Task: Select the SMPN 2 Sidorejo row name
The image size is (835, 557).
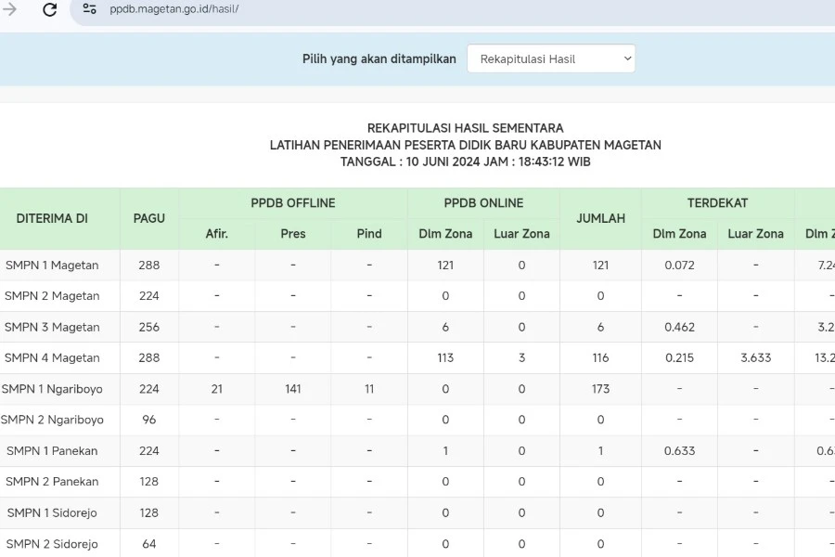Action: (x=52, y=544)
